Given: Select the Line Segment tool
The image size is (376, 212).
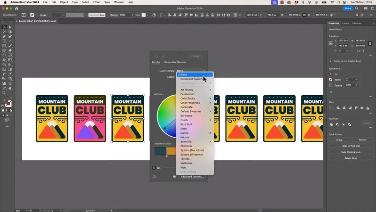Looking at the screenshot, I should (x=10, y=41).
